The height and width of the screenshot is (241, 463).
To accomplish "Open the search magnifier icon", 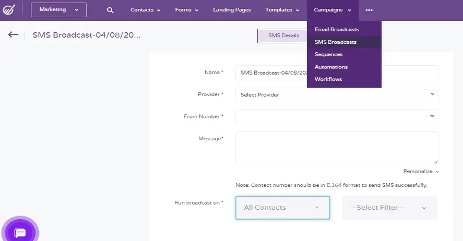I will [x=110, y=10].
